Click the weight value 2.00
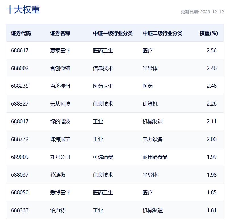227x221 pixels. (212, 139)
